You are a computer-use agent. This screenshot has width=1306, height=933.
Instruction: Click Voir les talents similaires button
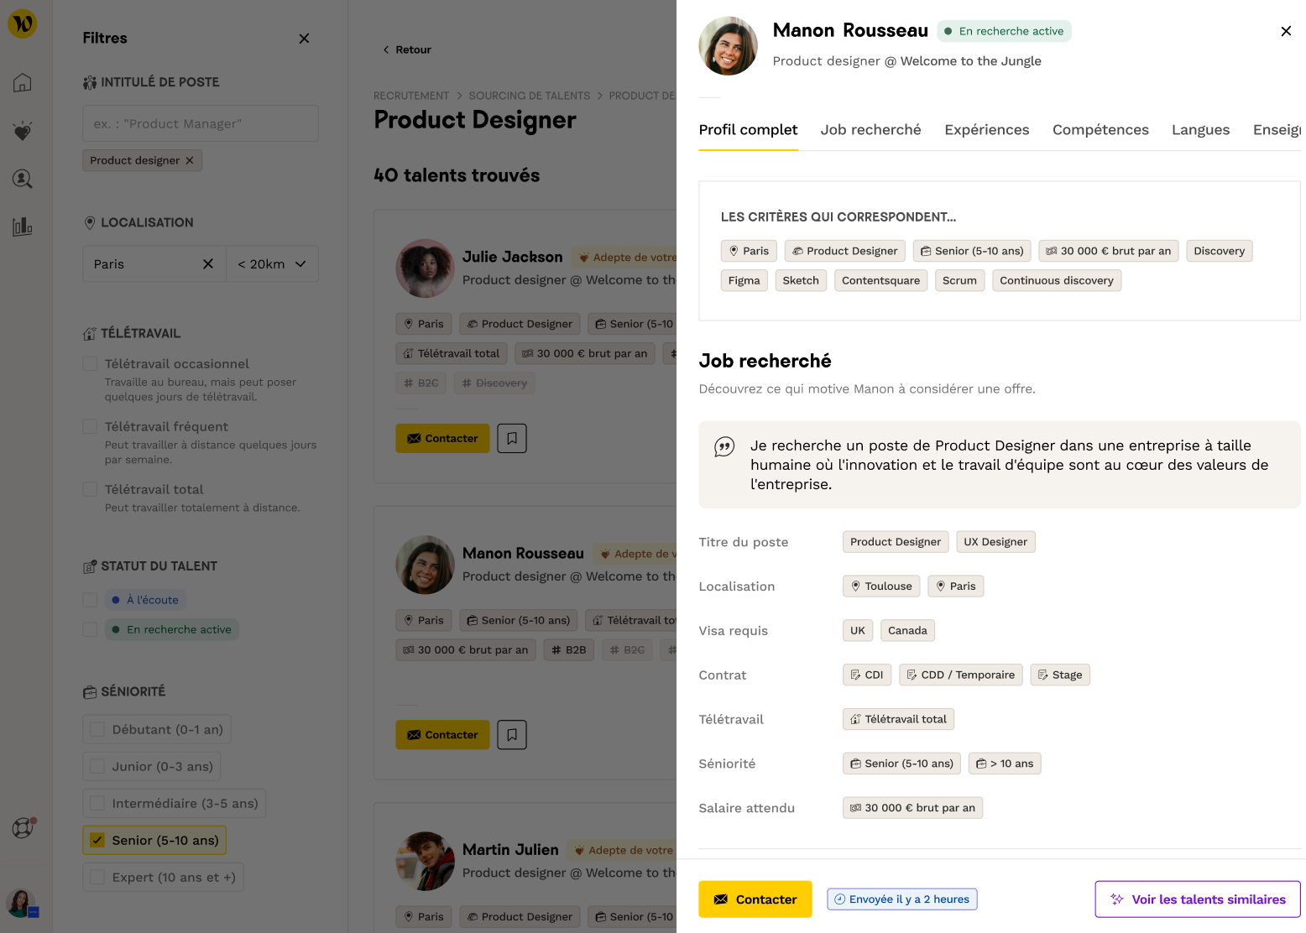click(x=1197, y=899)
